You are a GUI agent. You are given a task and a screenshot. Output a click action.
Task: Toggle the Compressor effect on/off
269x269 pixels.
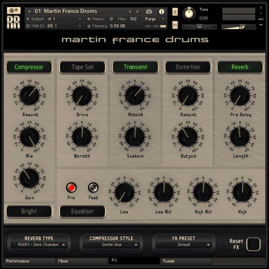29,67
